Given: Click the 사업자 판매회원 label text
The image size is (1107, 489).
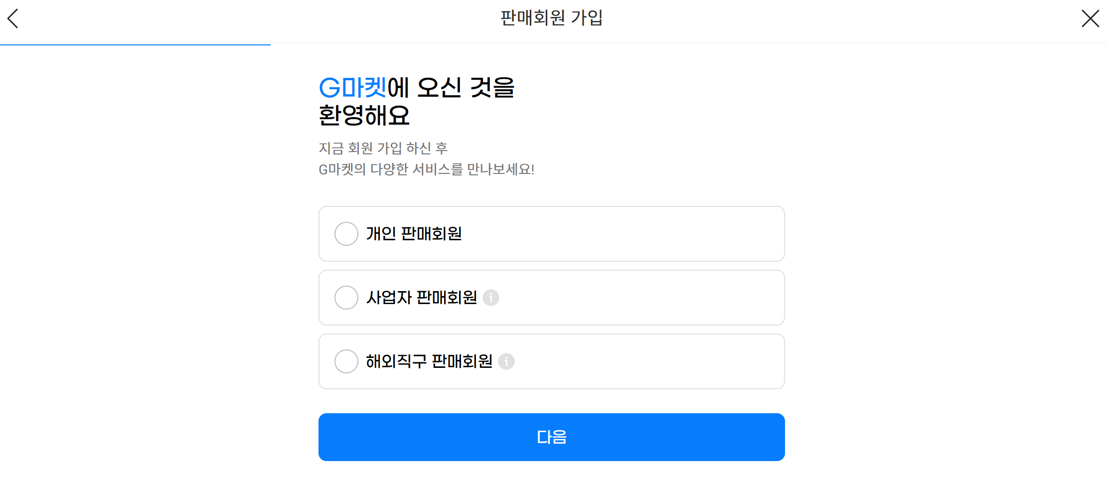Looking at the screenshot, I should click(x=422, y=298).
